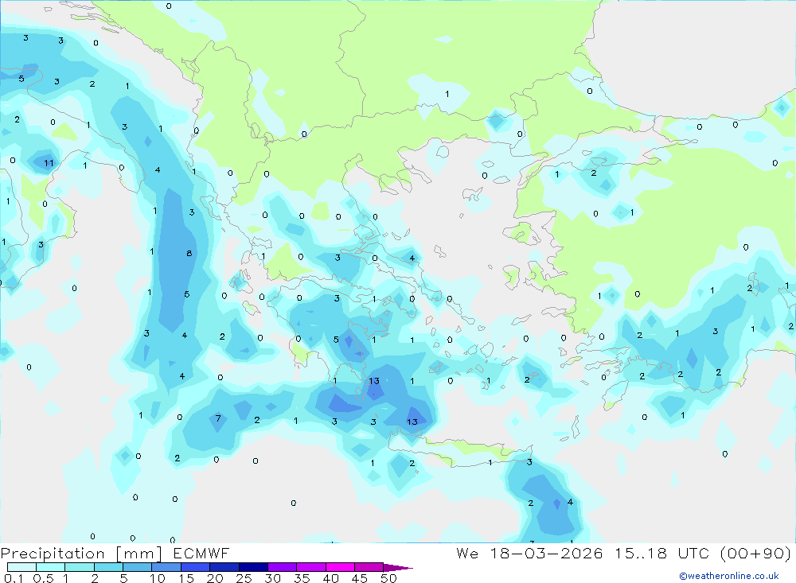The width and height of the screenshot is (796, 583).
Task: Click the 35–40 mm purple legend swatch
Action: (x=310, y=567)
